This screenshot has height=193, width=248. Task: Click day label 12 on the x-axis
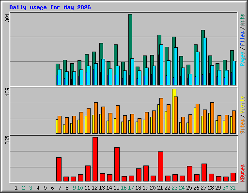94,188
